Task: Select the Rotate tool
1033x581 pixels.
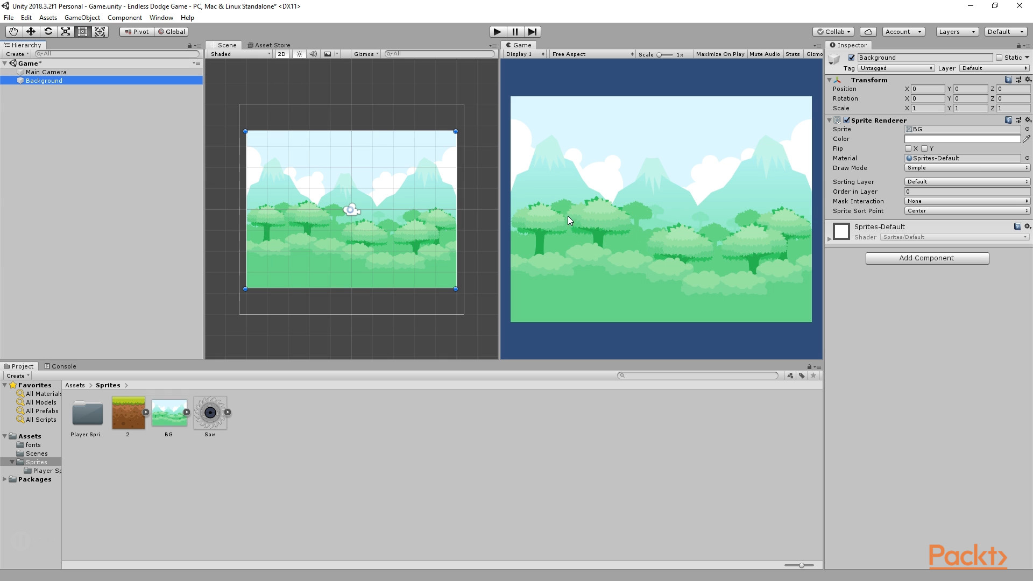Action: point(48,32)
